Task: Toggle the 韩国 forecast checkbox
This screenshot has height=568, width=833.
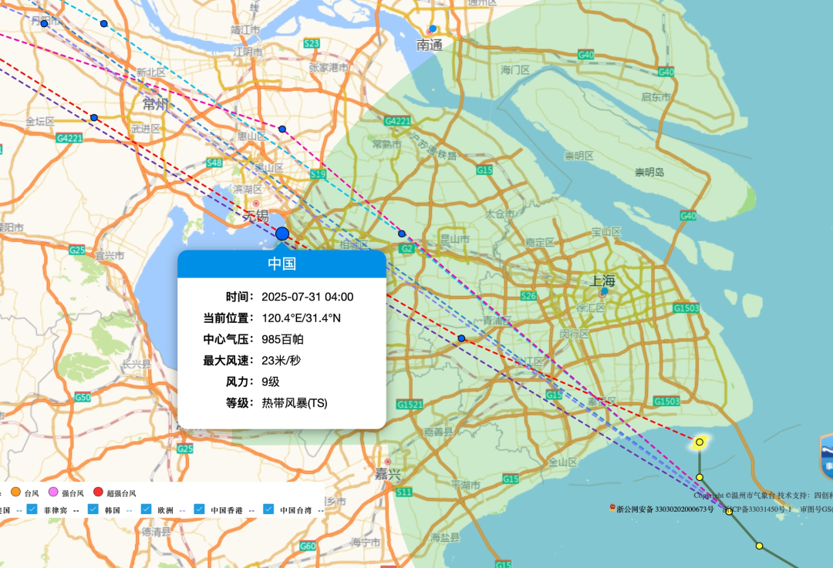Action: pos(93,509)
